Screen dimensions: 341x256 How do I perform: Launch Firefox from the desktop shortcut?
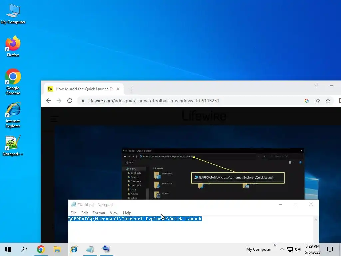coord(13,46)
